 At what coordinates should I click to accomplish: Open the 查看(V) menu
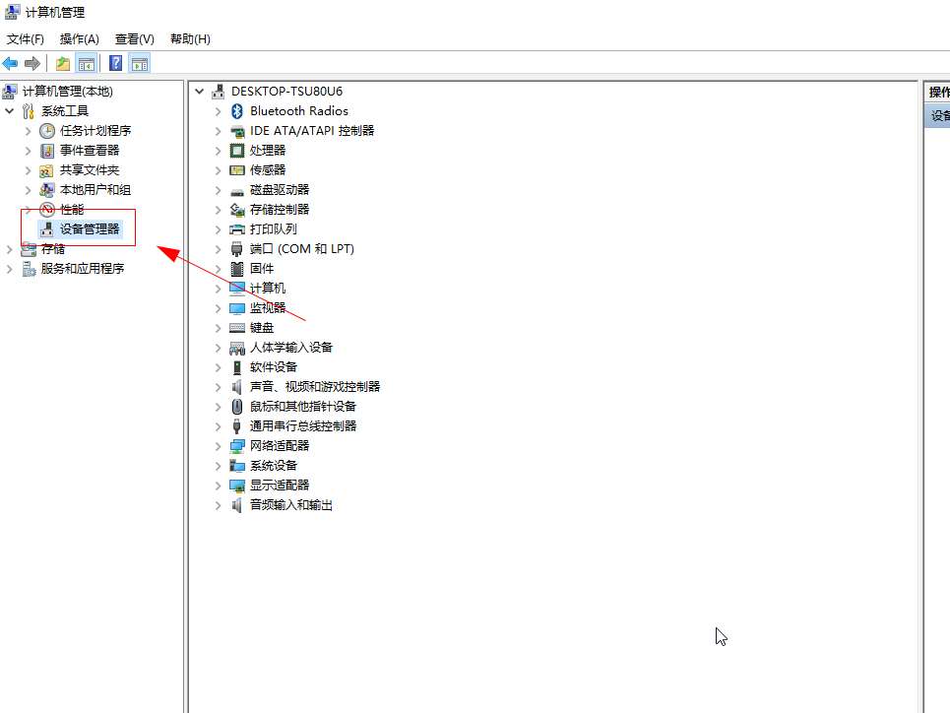[135, 39]
